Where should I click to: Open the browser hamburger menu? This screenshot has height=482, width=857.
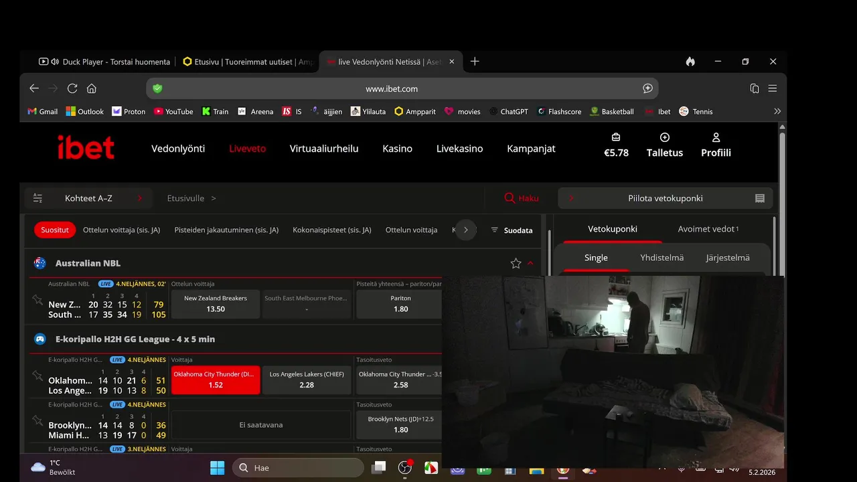773,88
